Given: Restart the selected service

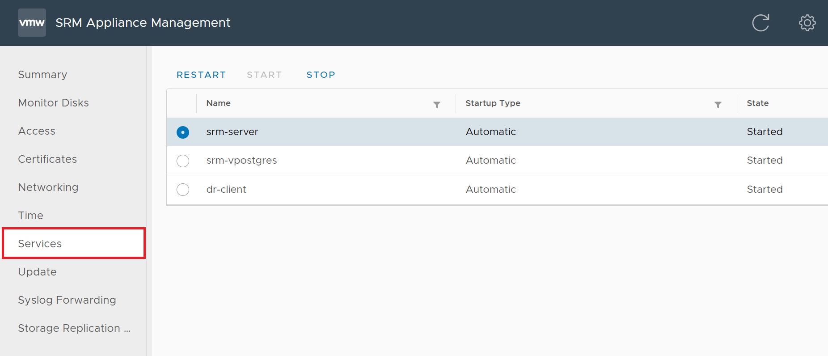Looking at the screenshot, I should click(201, 75).
